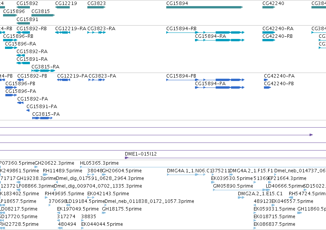Open transcript CG15894-RA
The width and height of the screenshot is (326, 230).
pyautogui.click(x=210, y=36)
